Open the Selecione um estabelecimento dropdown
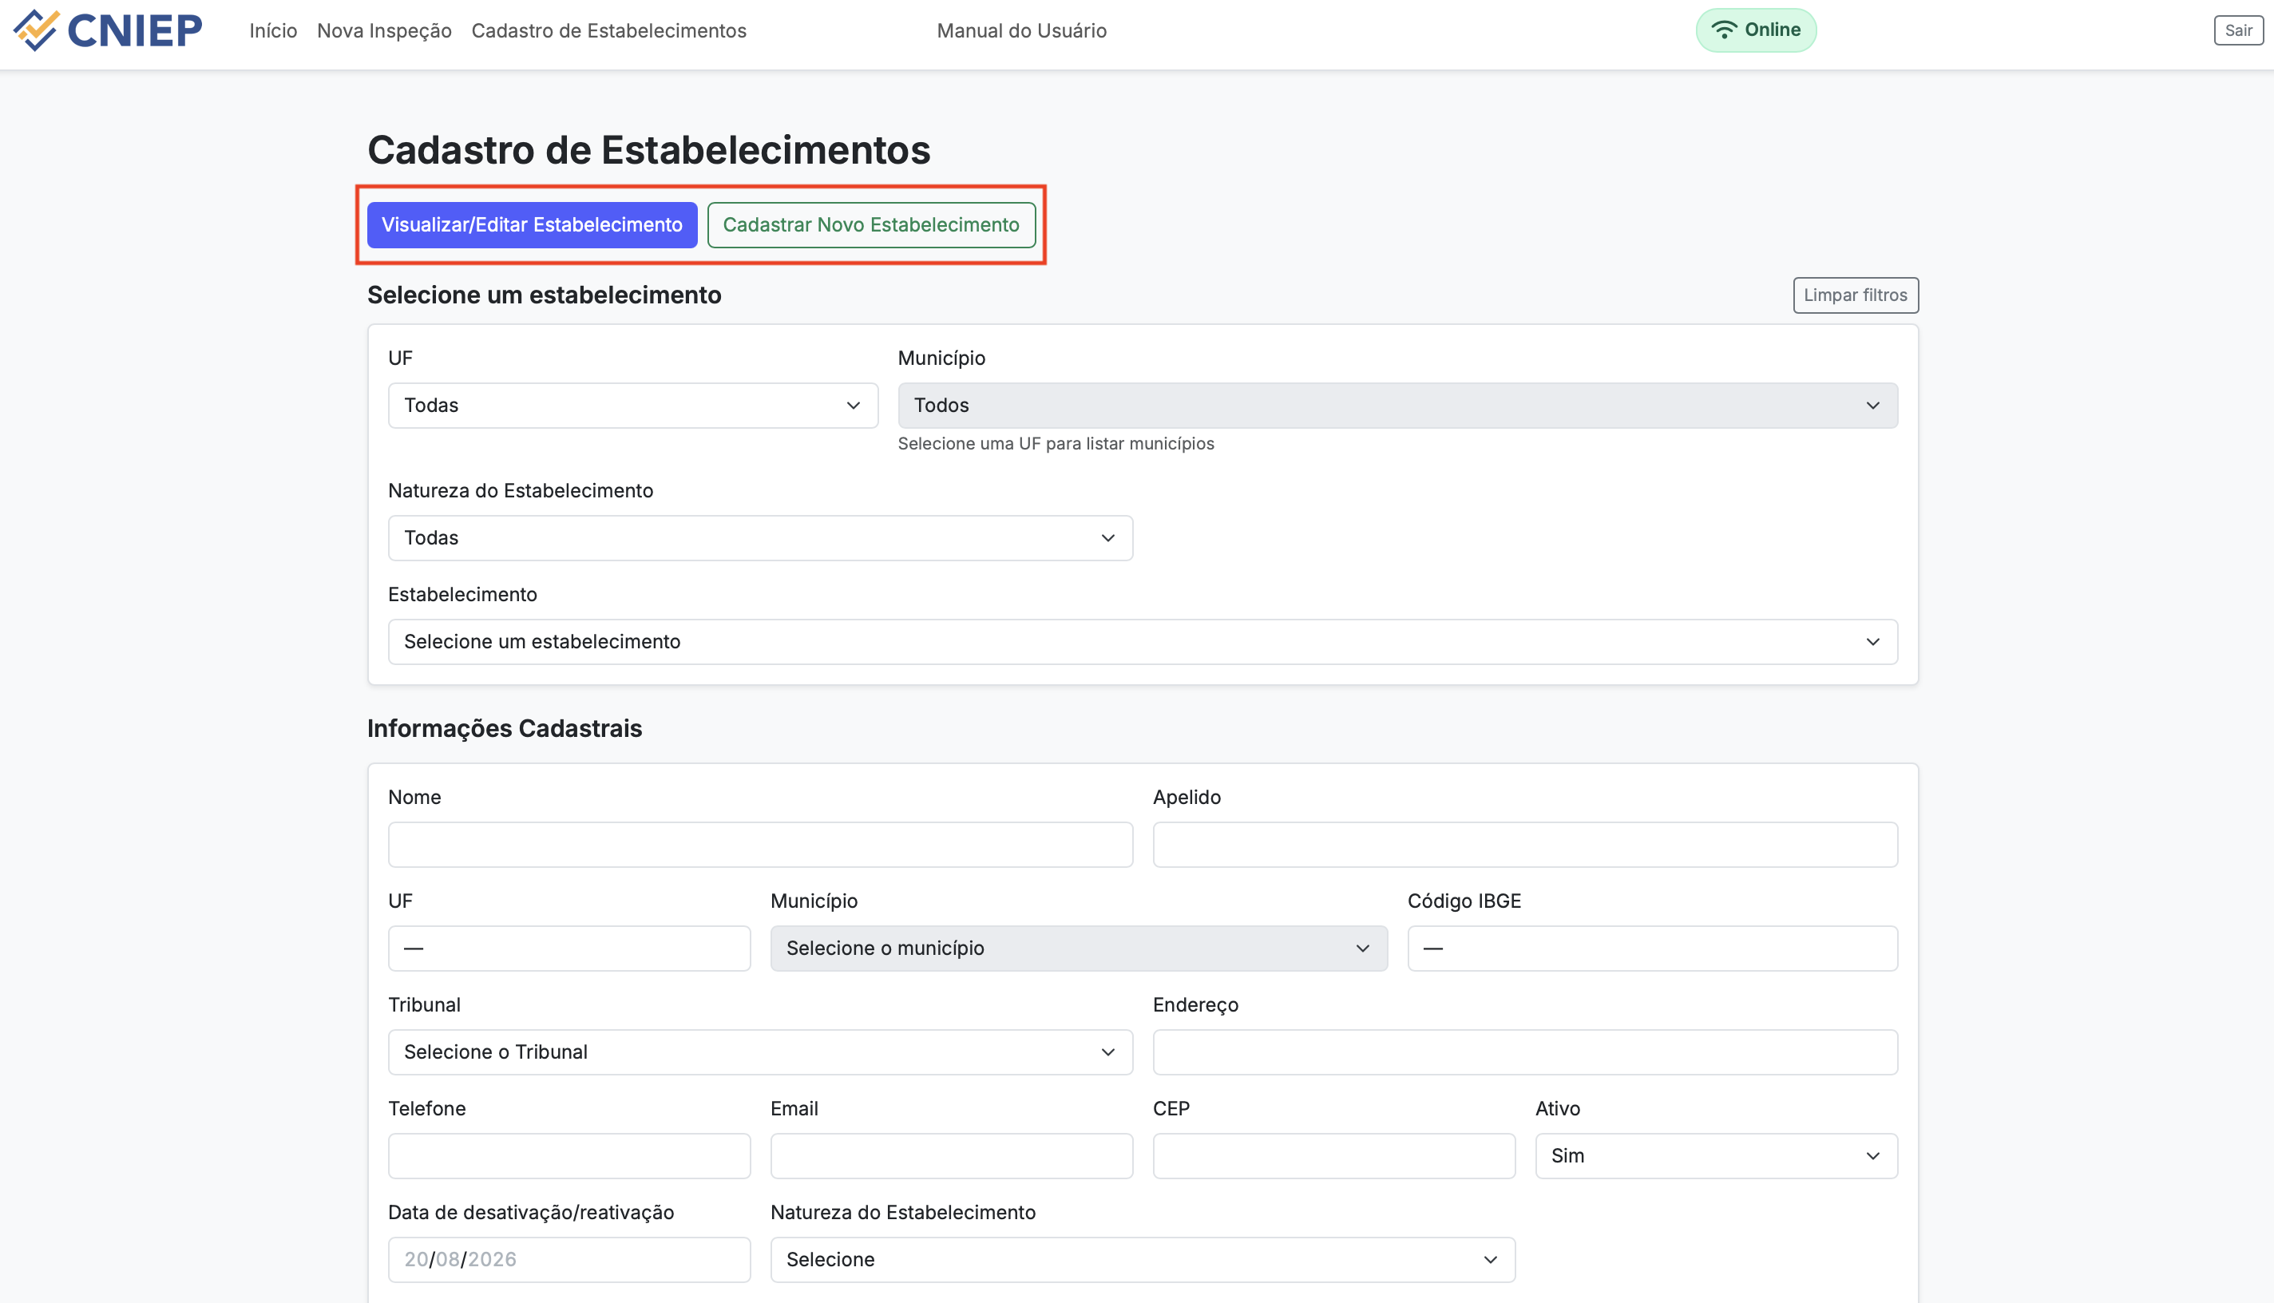This screenshot has height=1303, width=2274. coord(1142,642)
